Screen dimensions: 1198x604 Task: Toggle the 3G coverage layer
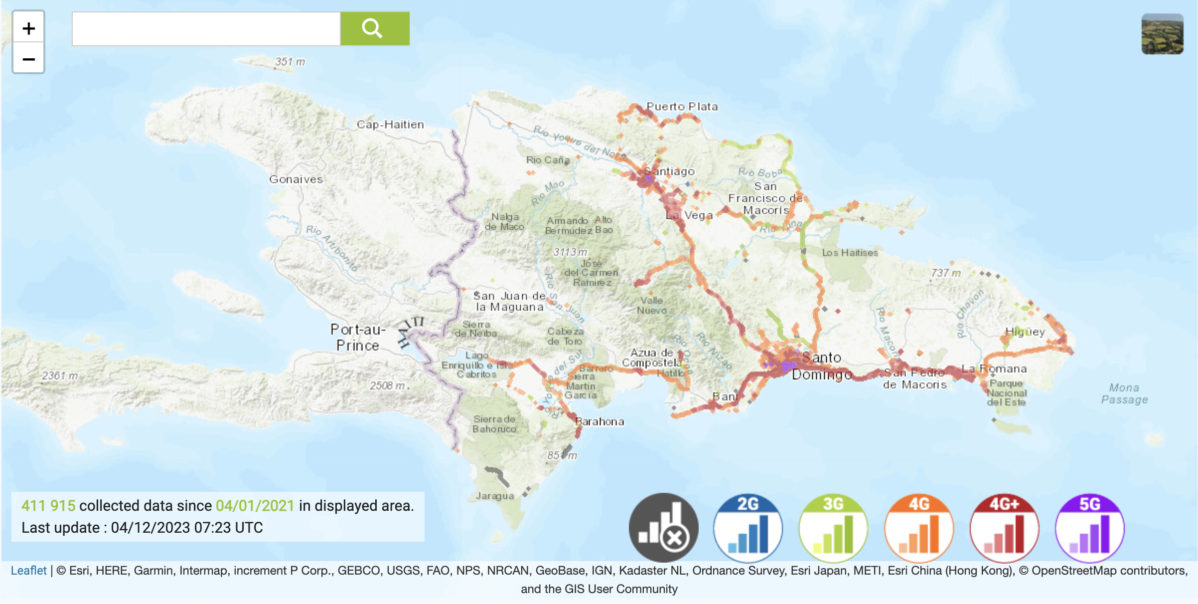(833, 528)
